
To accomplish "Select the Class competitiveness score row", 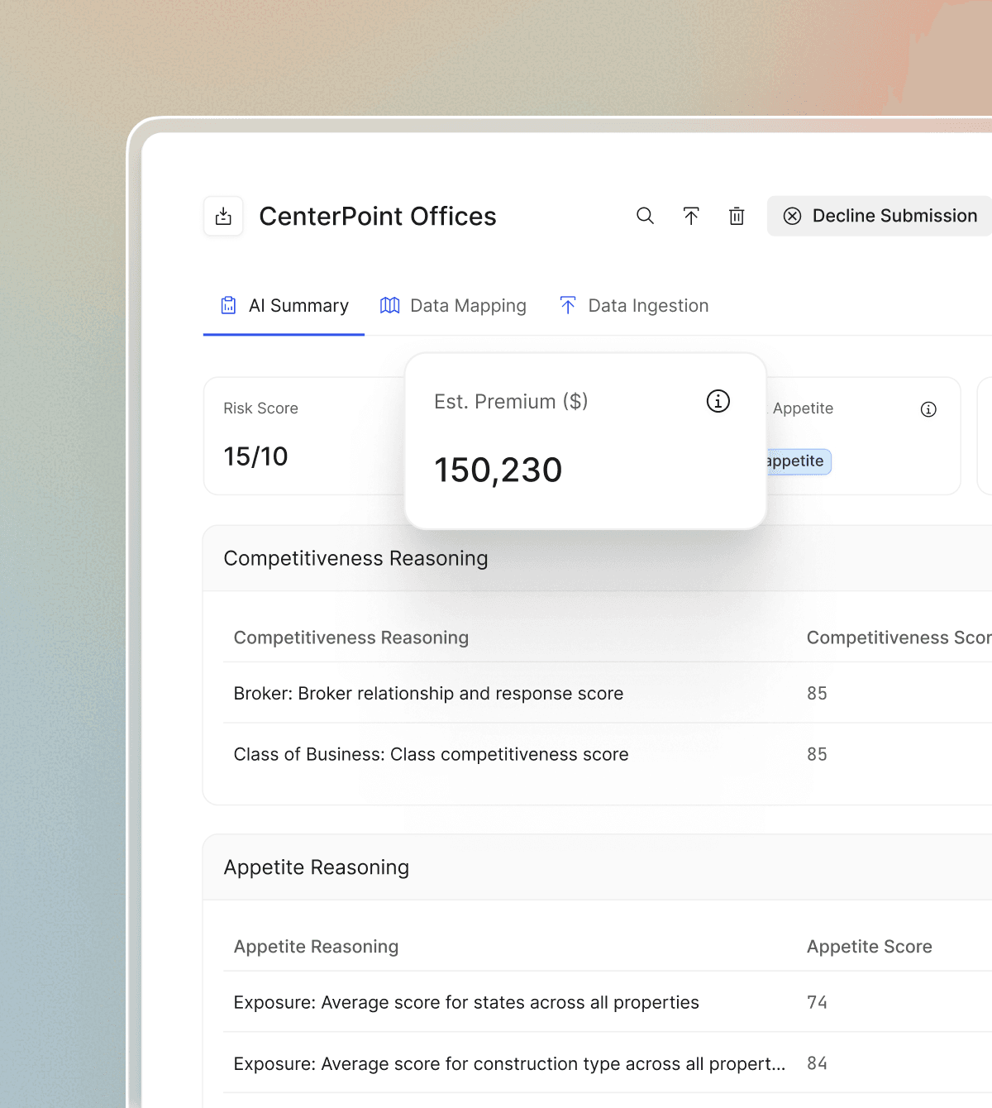I will click(608, 754).
